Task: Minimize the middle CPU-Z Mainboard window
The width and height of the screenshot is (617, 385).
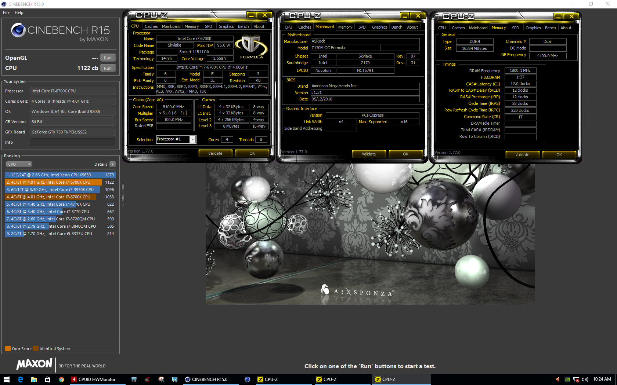Action: point(405,16)
